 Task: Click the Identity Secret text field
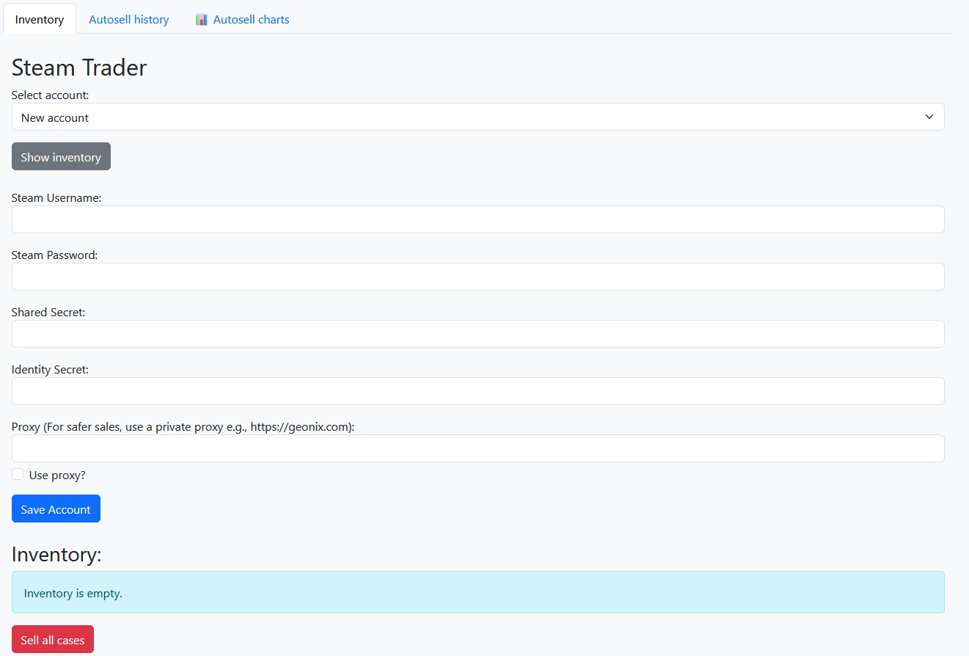[x=478, y=391]
